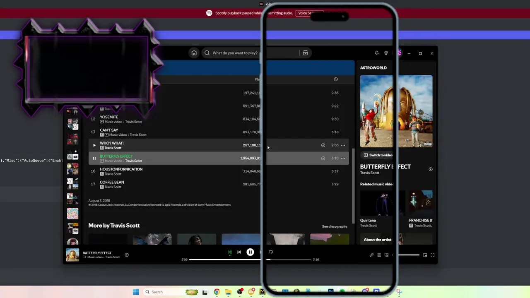Click the taskbar Search box
Screen dimensions: 530x298
(171, 292)
